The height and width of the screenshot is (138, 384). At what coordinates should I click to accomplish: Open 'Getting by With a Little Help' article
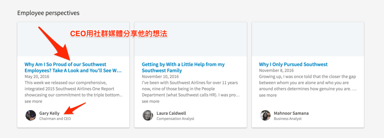[x=183, y=68]
